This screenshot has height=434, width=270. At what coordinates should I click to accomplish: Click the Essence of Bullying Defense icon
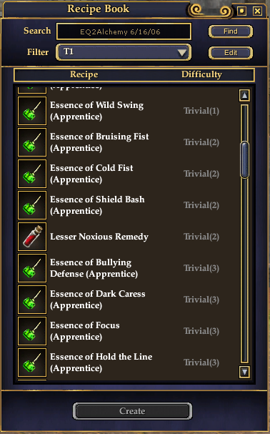click(x=32, y=268)
